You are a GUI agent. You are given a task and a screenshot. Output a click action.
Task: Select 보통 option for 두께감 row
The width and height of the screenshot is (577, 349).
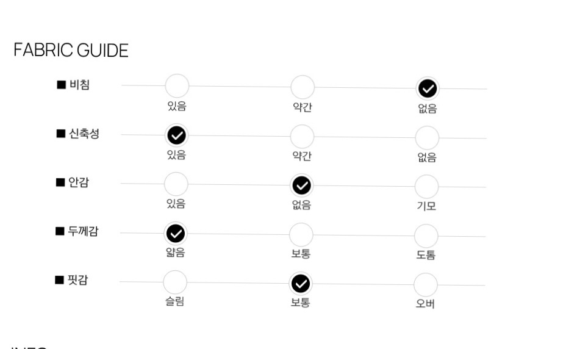(301, 234)
